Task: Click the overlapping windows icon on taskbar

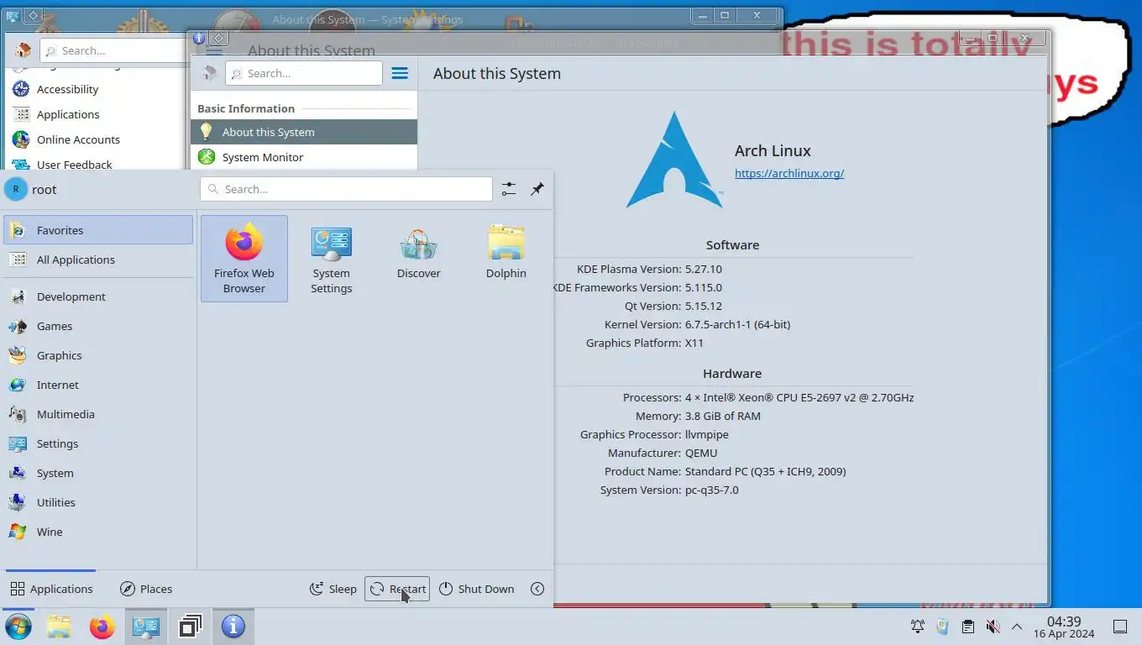Action: pos(190,627)
